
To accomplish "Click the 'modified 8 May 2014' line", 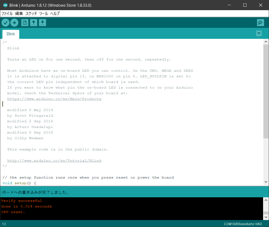I will click(x=30, y=110).
